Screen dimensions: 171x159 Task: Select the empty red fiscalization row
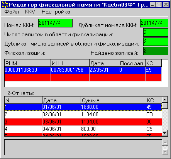[x=83, y=78]
